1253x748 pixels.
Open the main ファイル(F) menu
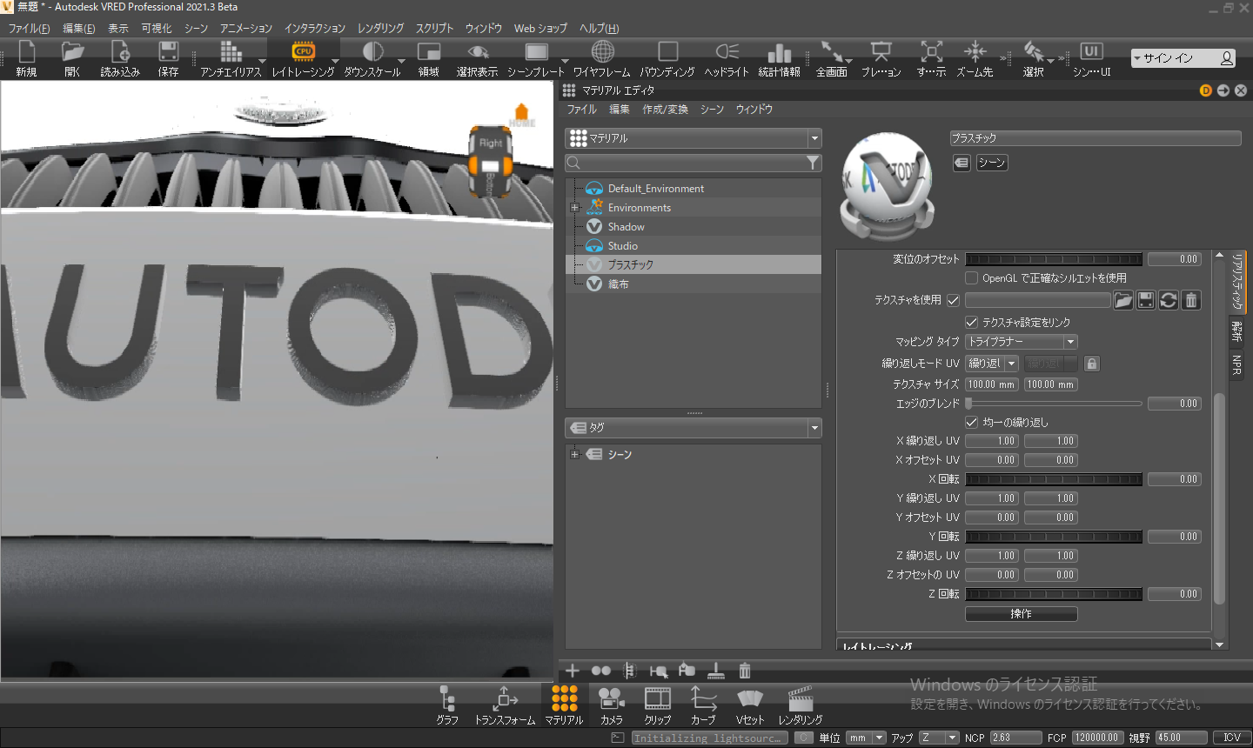[x=29, y=29]
